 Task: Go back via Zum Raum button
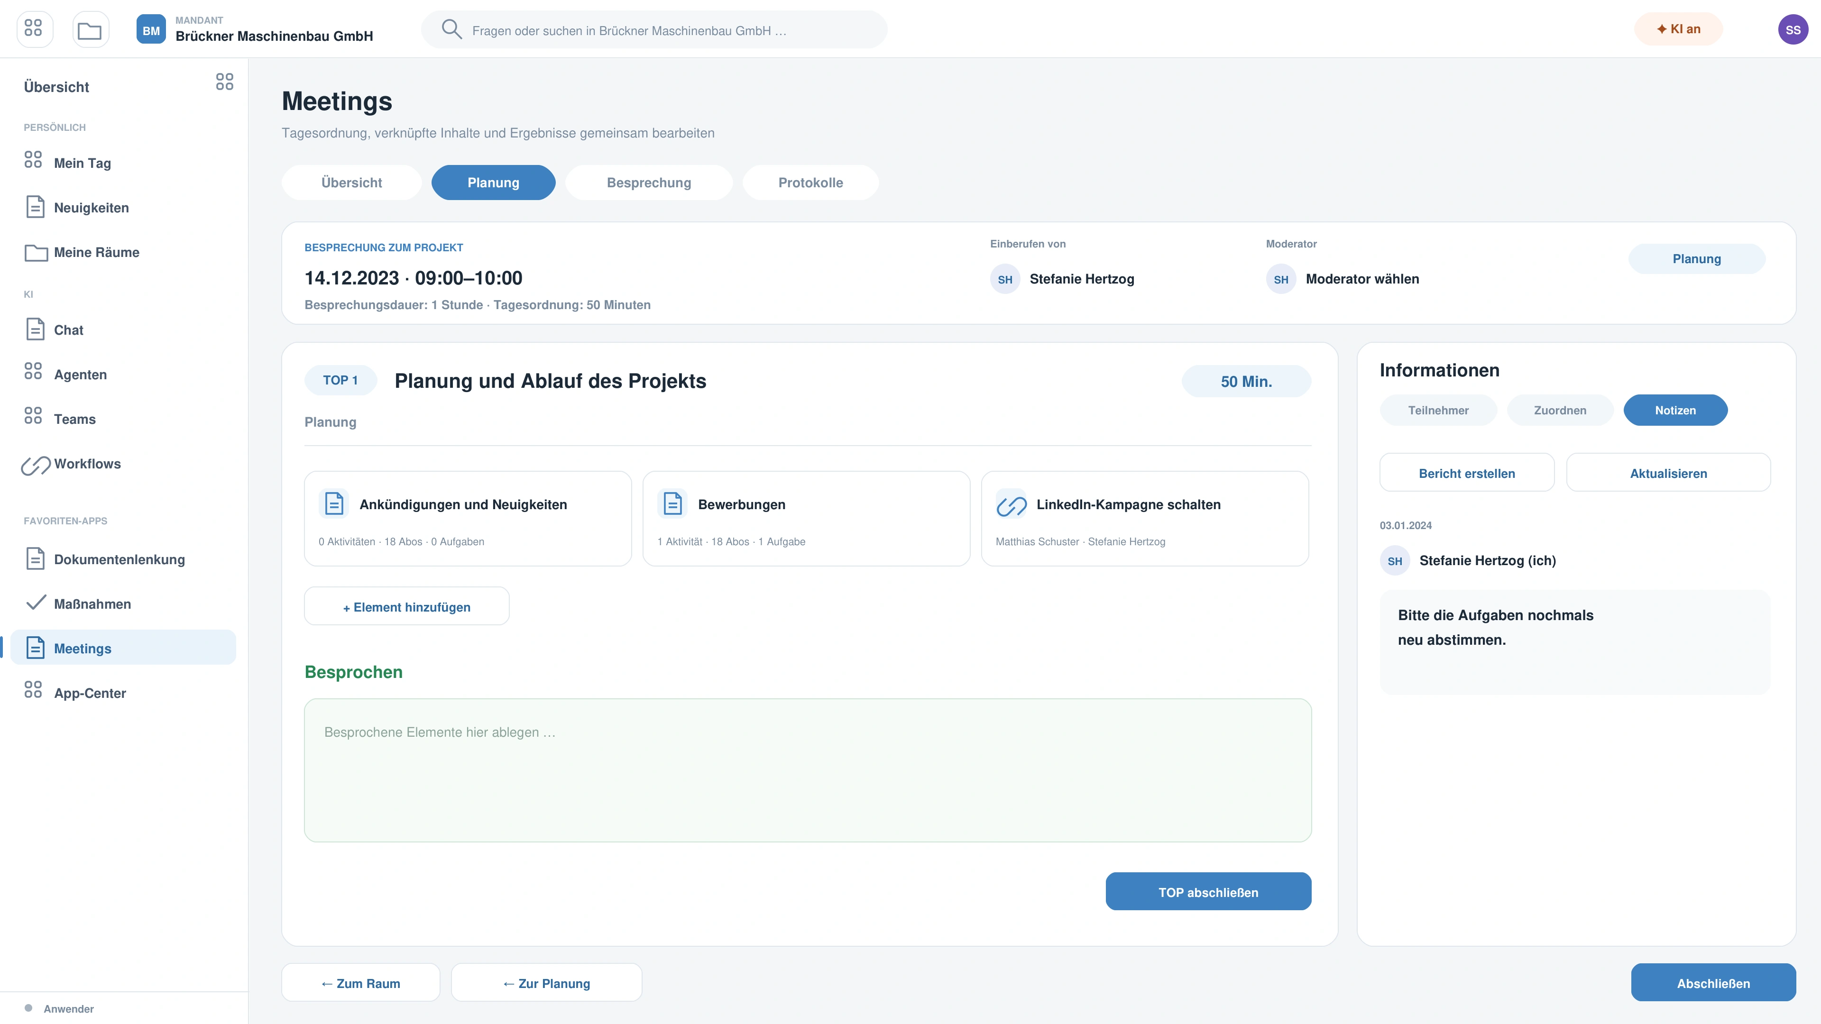360,983
